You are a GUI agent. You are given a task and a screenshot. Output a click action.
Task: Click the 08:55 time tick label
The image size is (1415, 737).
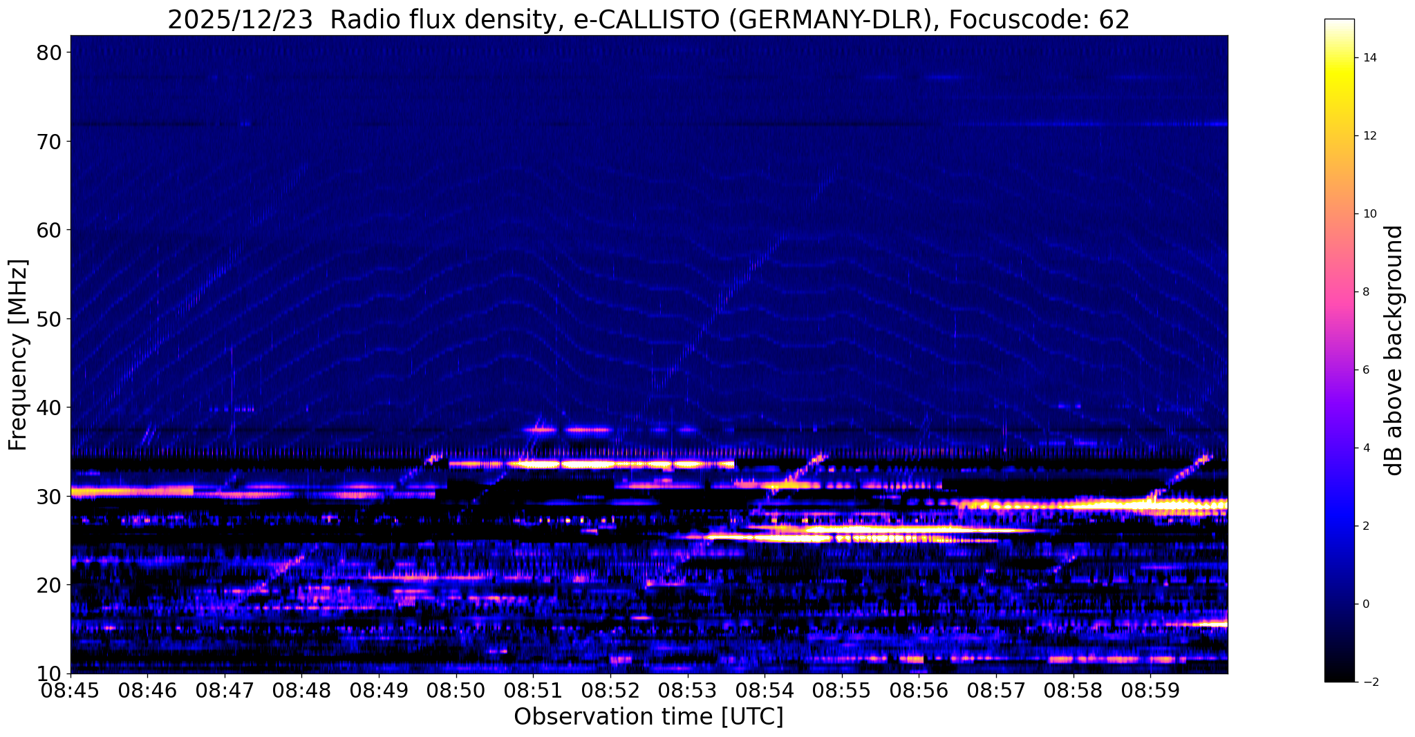point(842,690)
